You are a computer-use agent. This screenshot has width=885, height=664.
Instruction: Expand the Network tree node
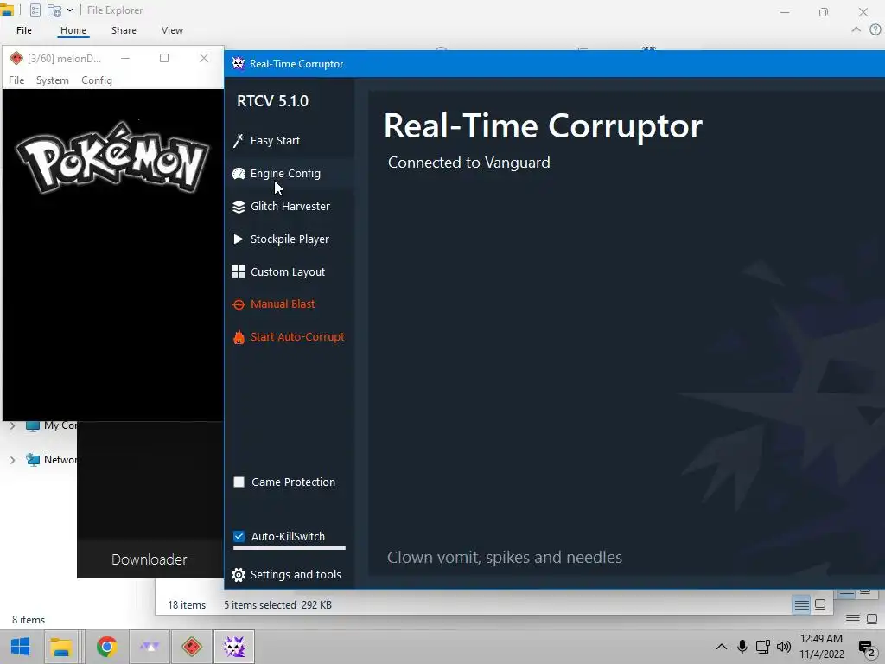pyautogui.click(x=12, y=460)
